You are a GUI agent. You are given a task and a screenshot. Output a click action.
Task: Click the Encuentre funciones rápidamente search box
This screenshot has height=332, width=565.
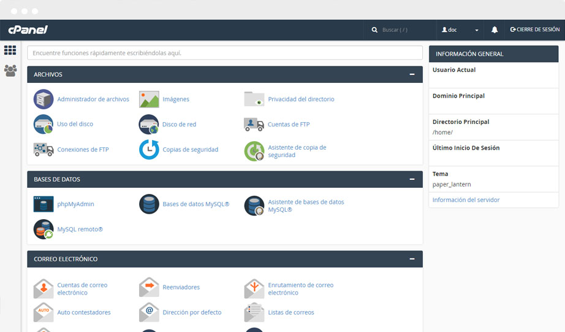tap(225, 53)
